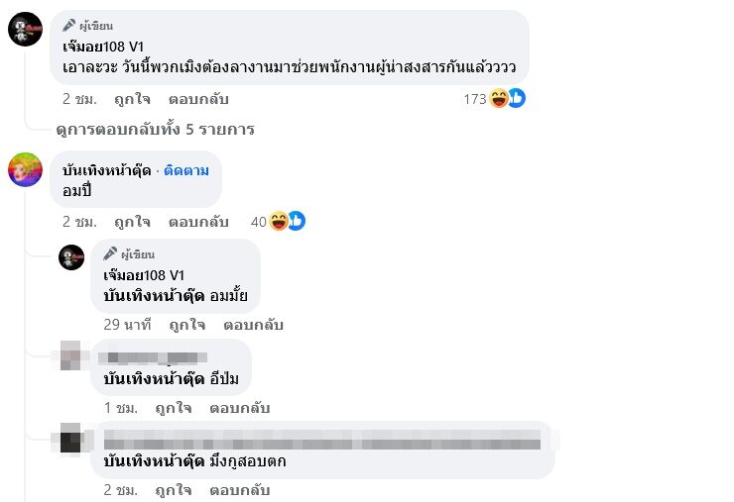Image resolution: width=734 pixels, height=502 pixels.
Task: Follow บันเทิงหน้าตุ๊ด via ติดตาม link
Action: coord(186,170)
